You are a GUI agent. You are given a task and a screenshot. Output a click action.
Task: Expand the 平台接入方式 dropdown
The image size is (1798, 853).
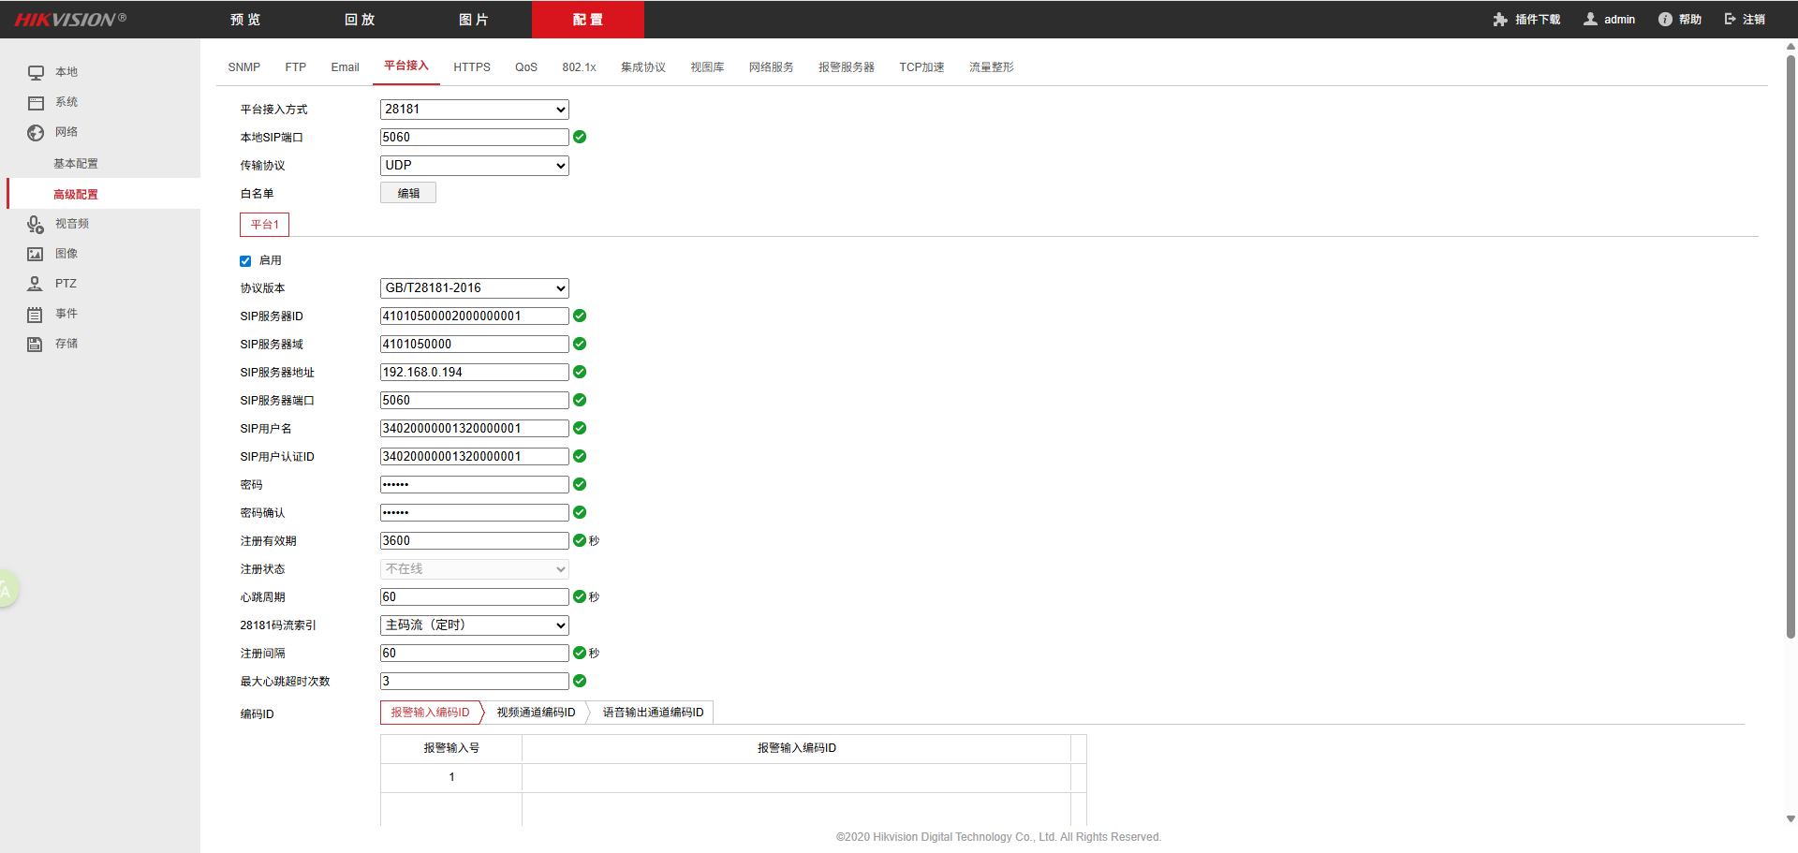click(x=474, y=110)
